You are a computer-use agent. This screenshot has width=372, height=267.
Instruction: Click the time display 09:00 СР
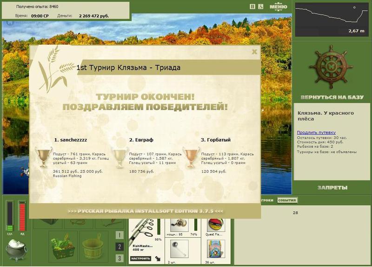click(x=40, y=16)
